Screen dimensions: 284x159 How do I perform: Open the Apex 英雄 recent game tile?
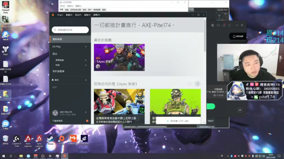tap(119, 57)
